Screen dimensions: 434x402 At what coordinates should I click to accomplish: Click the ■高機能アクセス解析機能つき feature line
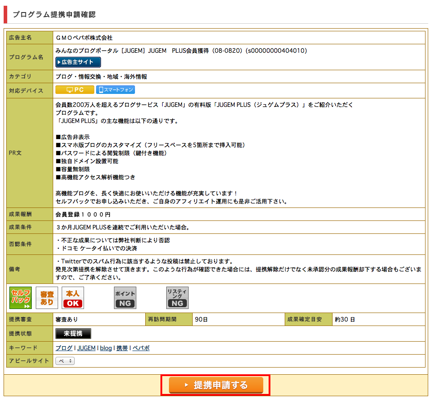pyautogui.click(x=96, y=177)
